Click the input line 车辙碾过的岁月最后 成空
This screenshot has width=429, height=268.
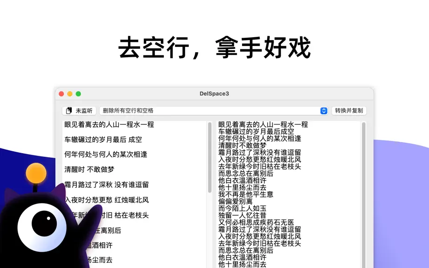coord(103,140)
